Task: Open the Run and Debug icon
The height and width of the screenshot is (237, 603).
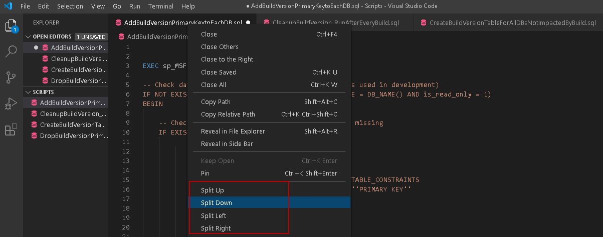Action: click(x=11, y=103)
